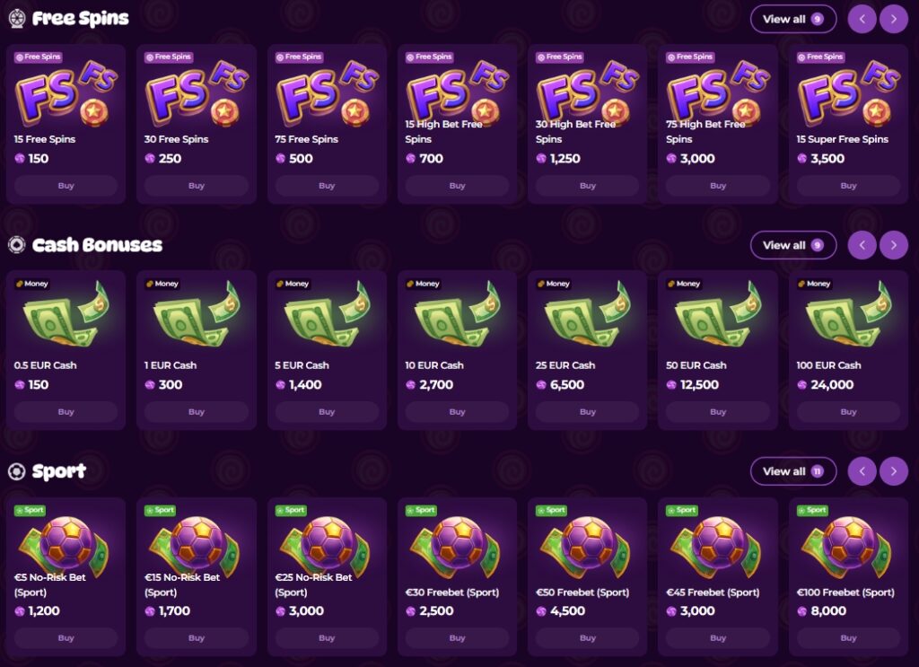Click the Cash Bonuses section chip icon
This screenshot has width=919, height=667.
[x=17, y=244]
